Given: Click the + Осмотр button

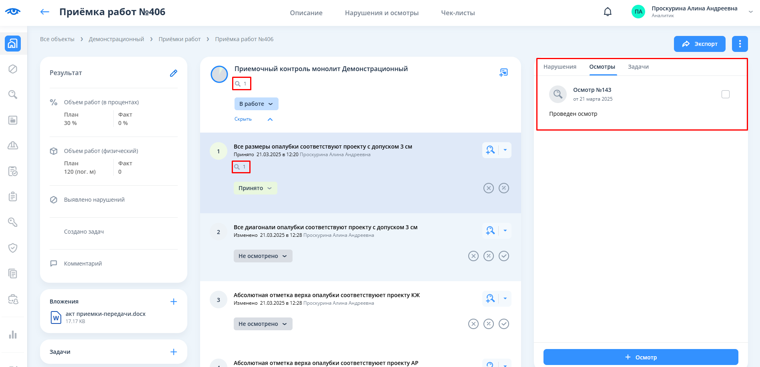Looking at the screenshot, I should (x=640, y=357).
